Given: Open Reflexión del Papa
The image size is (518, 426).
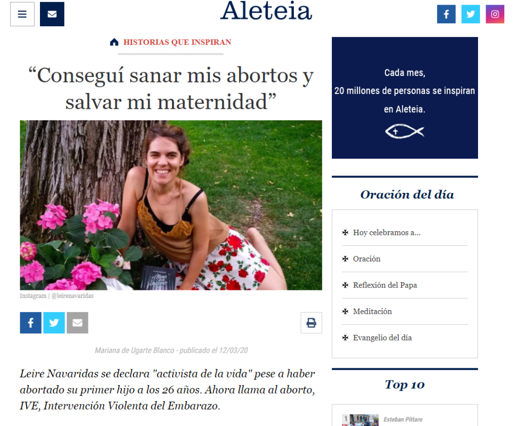Looking at the screenshot, I should (x=385, y=285).
